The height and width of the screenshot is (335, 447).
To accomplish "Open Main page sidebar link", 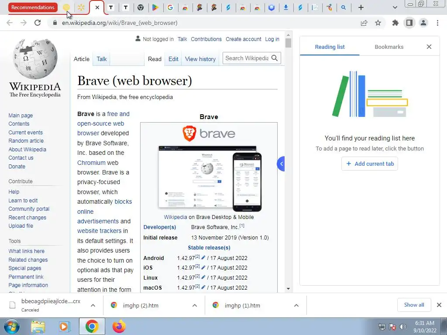I will pyautogui.click(x=21, y=115).
